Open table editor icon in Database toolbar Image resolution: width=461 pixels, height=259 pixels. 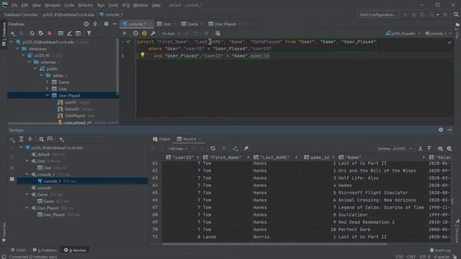tap(61, 34)
